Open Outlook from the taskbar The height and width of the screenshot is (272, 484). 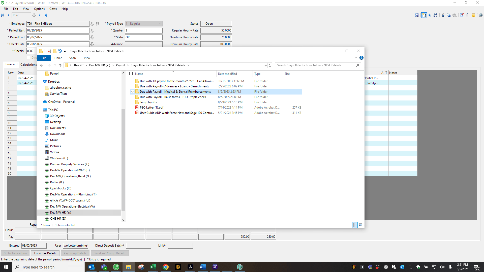click(x=92, y=267)
